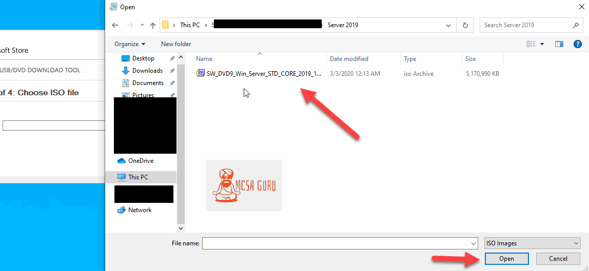Viewport: 589px width, 271px height.
Task: Select Desktop in navigation pane
Action: click(x=143, y=58)
